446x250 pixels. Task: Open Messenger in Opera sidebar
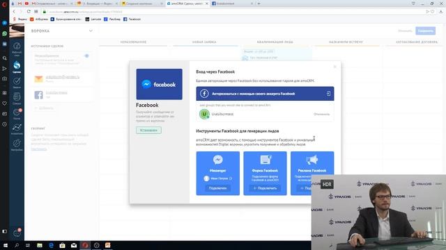[x=5, y=23]
